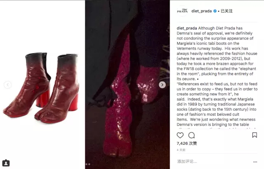Open diet_prada username in the header
This screenshot has width=264, height=169.
point(202,11)
